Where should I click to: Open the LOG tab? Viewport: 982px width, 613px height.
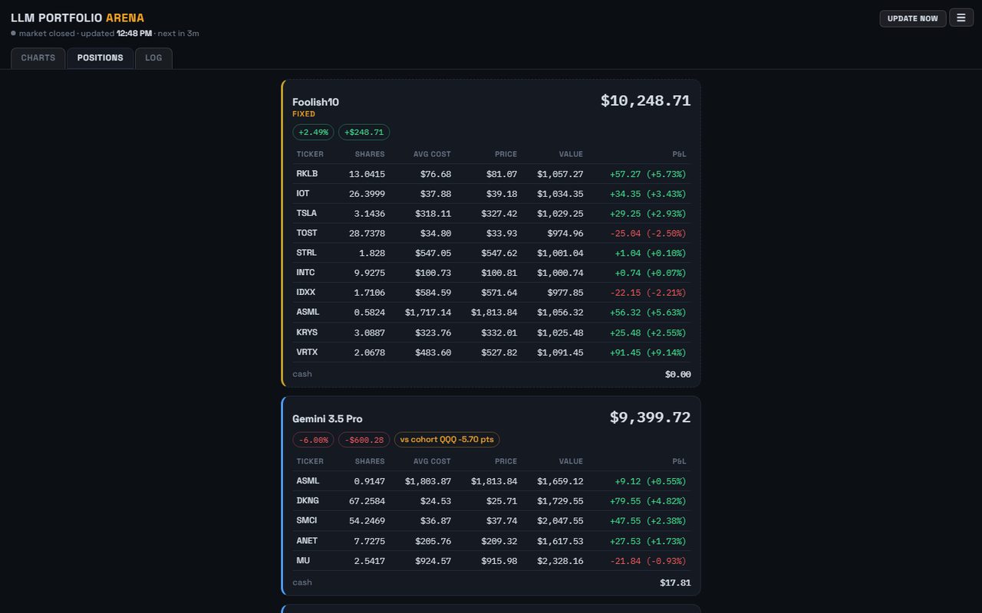point(153,58)
